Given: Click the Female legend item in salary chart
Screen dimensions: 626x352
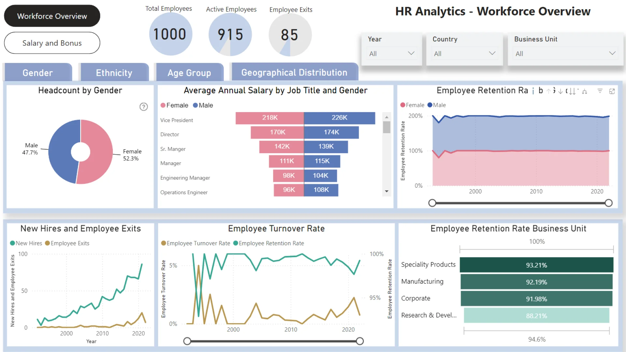Looking at the screenshot, I should pos(174,105).
